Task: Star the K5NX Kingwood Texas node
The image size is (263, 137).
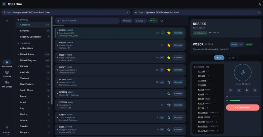Action: pyautogui.click(x=169, y=129)
